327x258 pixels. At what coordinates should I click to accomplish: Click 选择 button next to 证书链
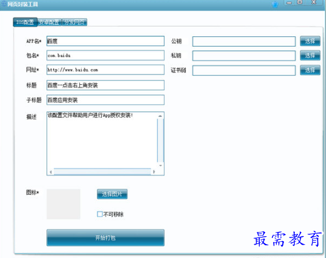tap(310, 70)
